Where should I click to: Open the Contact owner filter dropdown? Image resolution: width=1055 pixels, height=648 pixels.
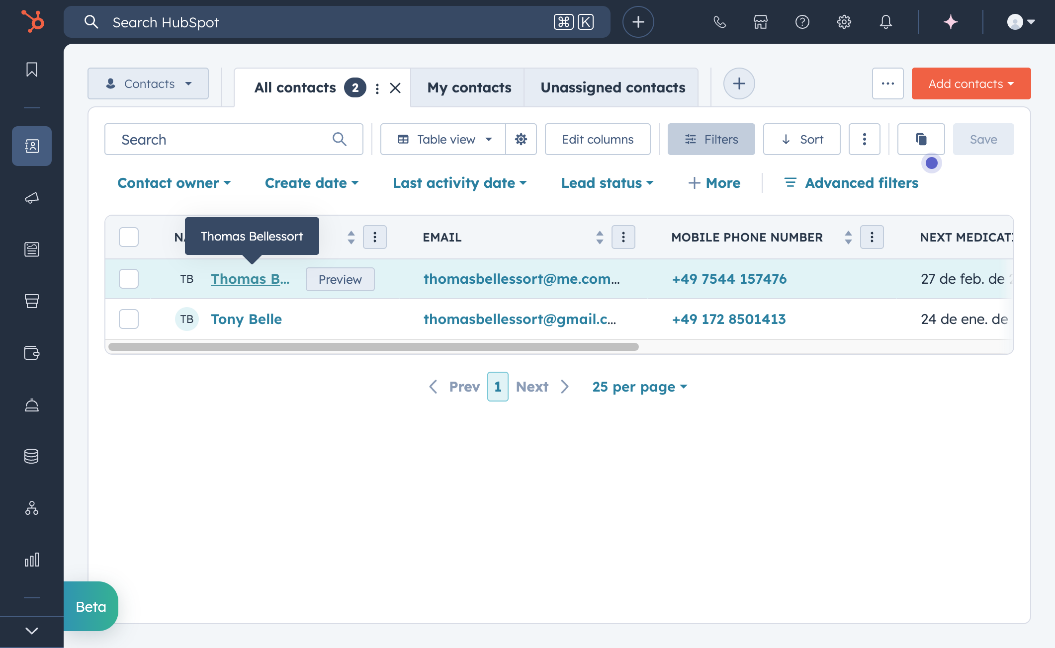pyautogui.click(x=174, y=183)
